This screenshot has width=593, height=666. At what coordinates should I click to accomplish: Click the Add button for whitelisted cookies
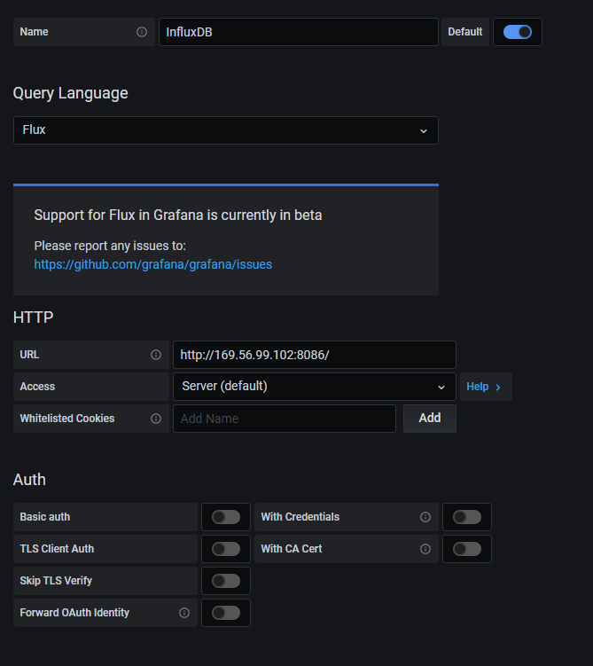(430, 419)
